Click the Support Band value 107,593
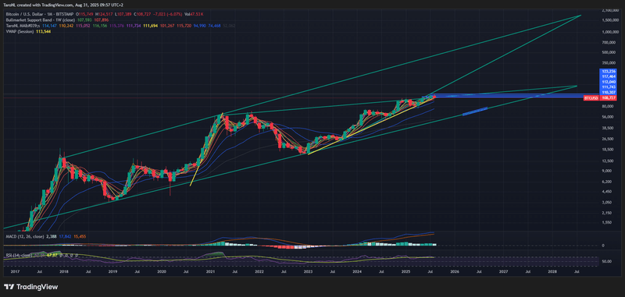The height and width of the screenshot is (297, 625). click(84, 20)
